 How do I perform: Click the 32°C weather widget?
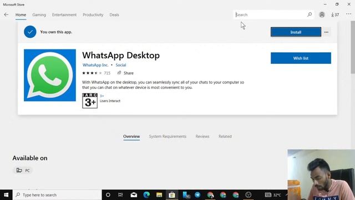(x=273, y=195)
